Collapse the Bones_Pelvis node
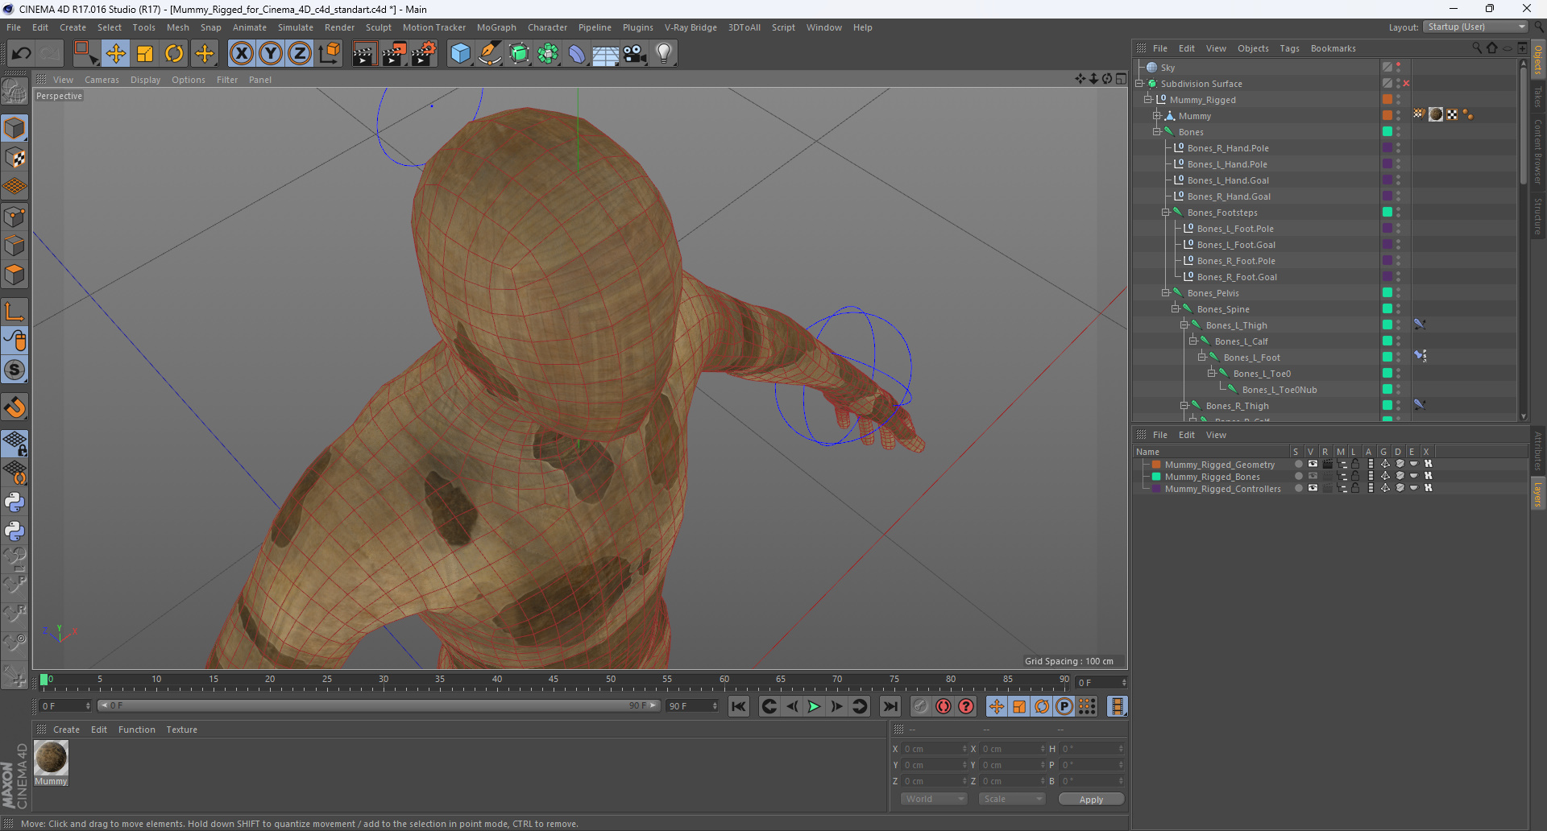The image size is (1547, 831). click(1166, 293)
